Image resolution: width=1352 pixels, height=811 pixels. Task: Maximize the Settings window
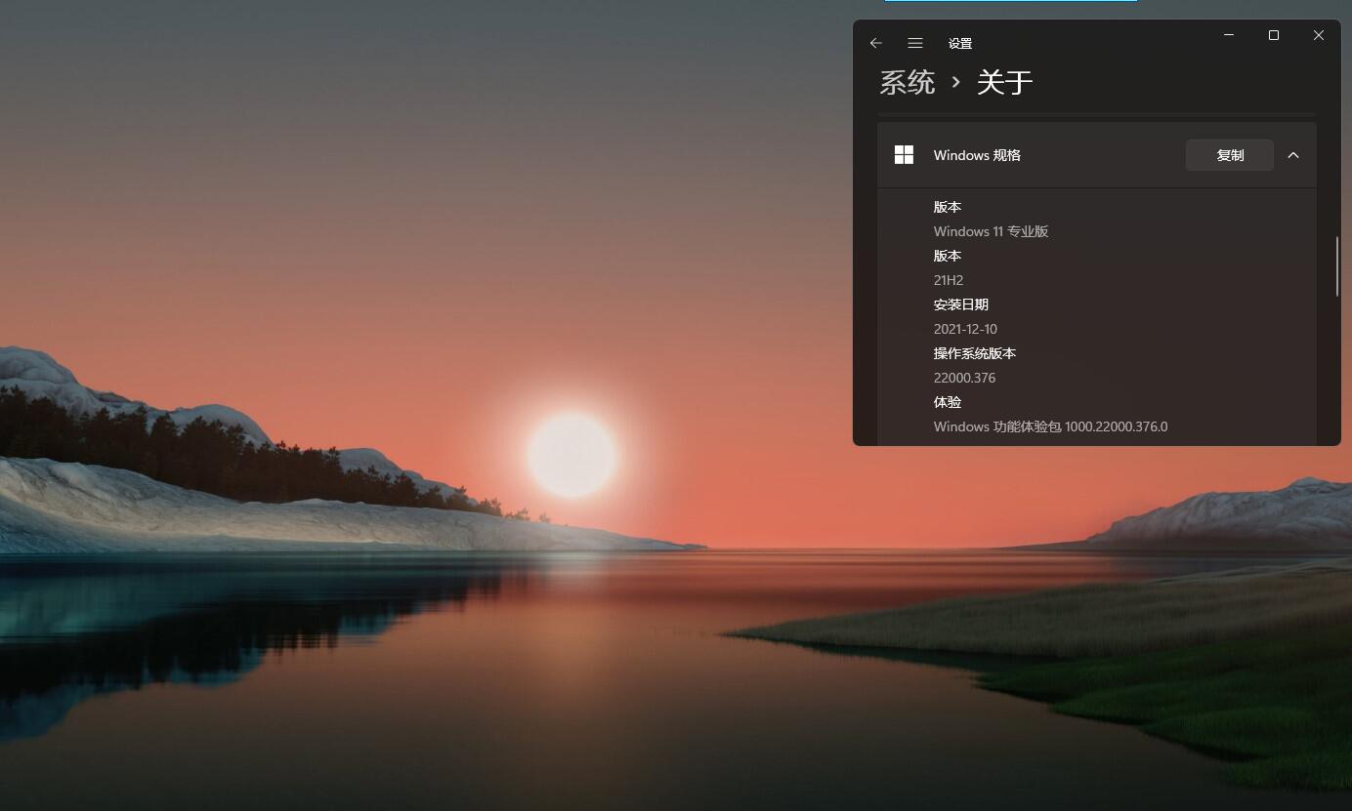pyautogui.click(x=1274, y=35)
